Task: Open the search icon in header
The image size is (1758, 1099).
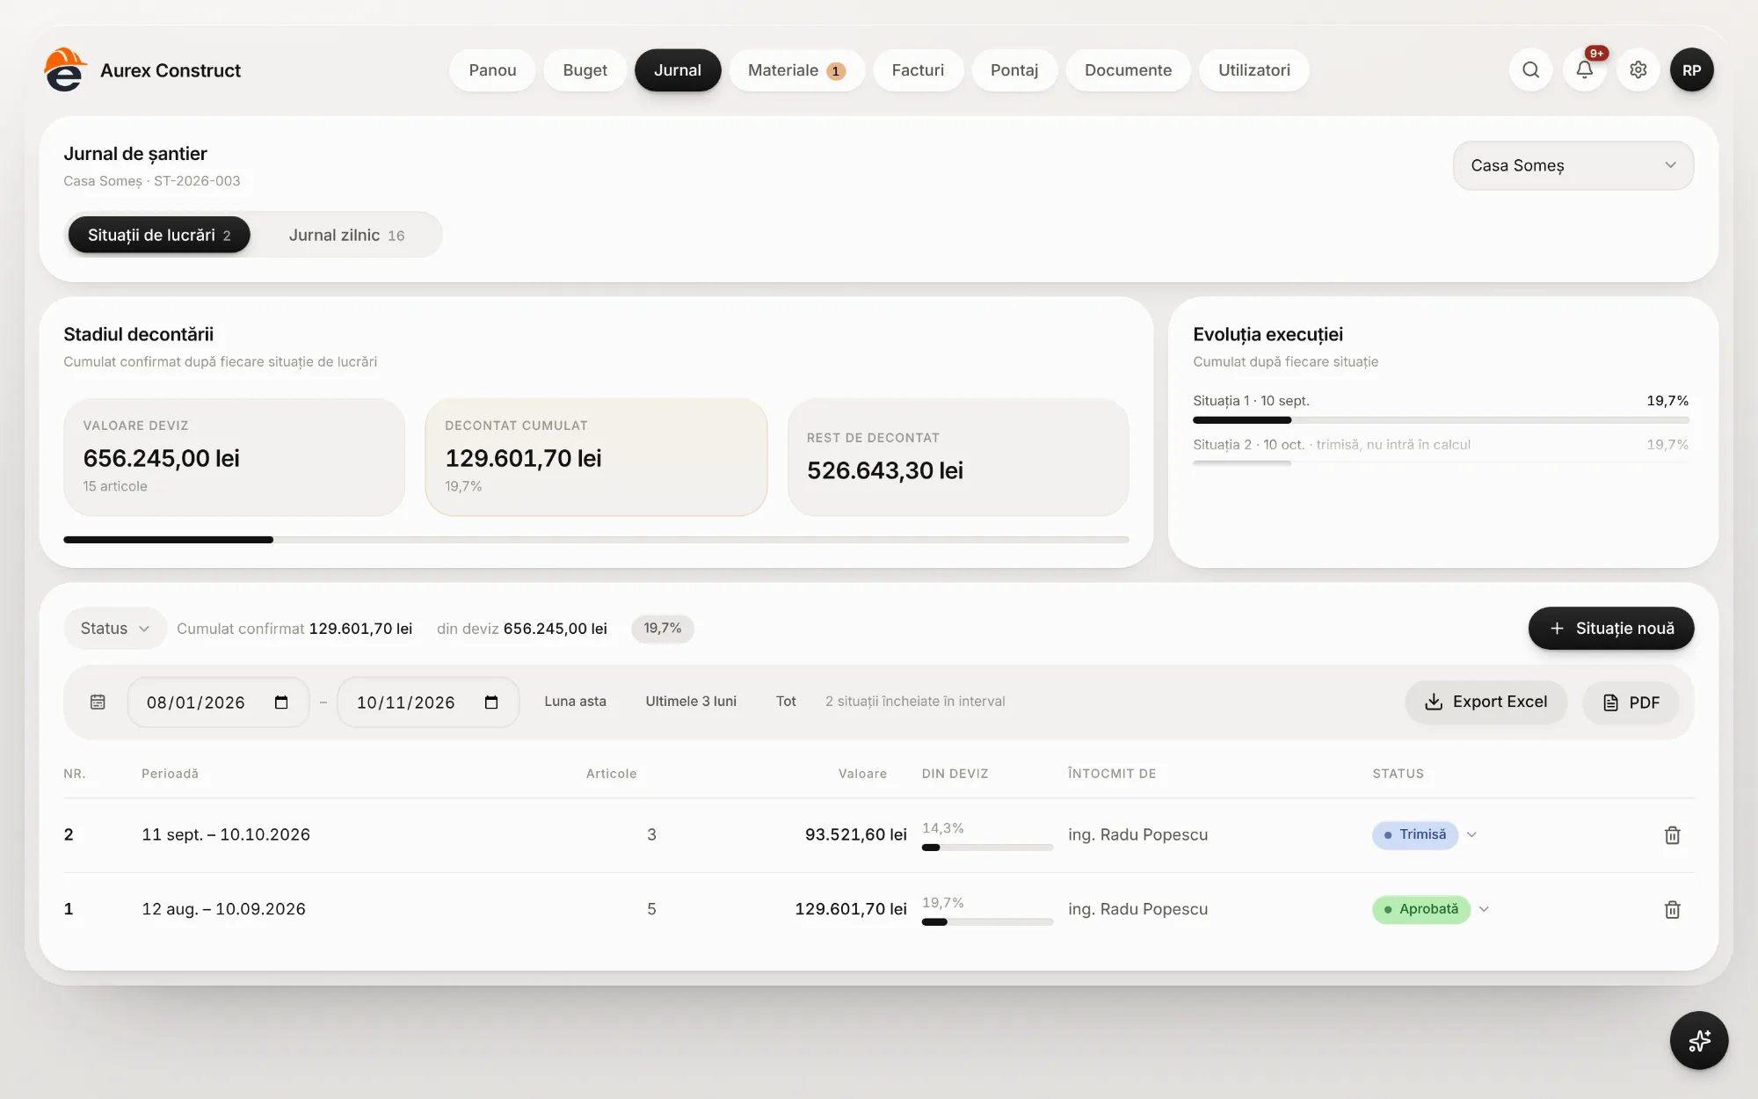Action: coord(1530,69)
